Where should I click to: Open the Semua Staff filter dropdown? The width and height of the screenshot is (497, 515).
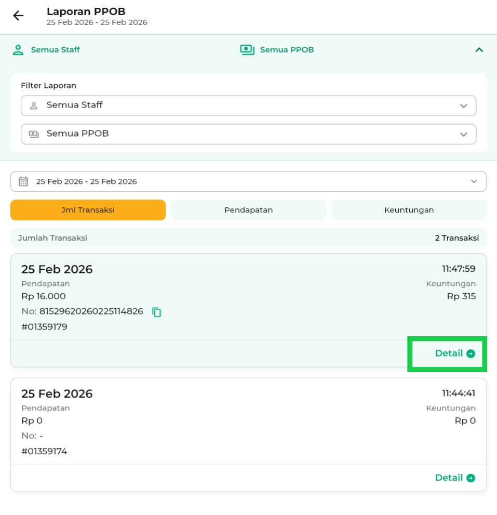click(x=248, y=105)
